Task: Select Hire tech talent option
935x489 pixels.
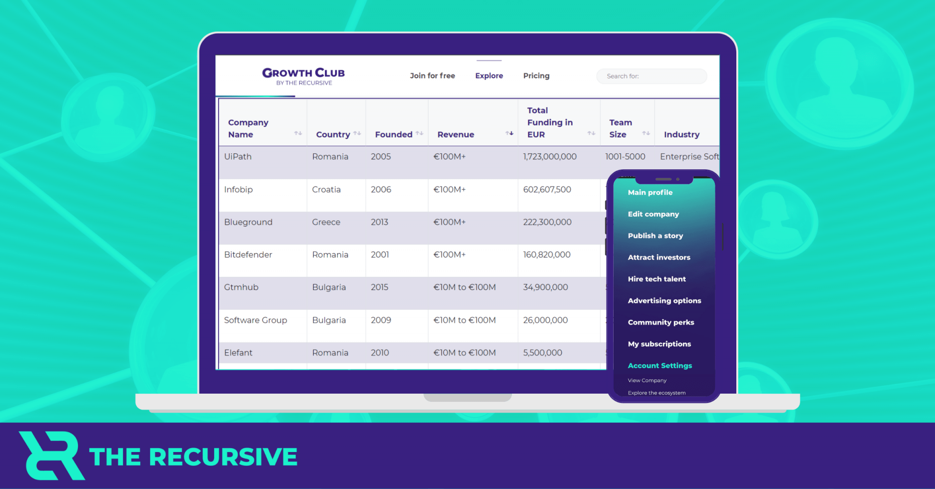Action: [x=656, y=279]
